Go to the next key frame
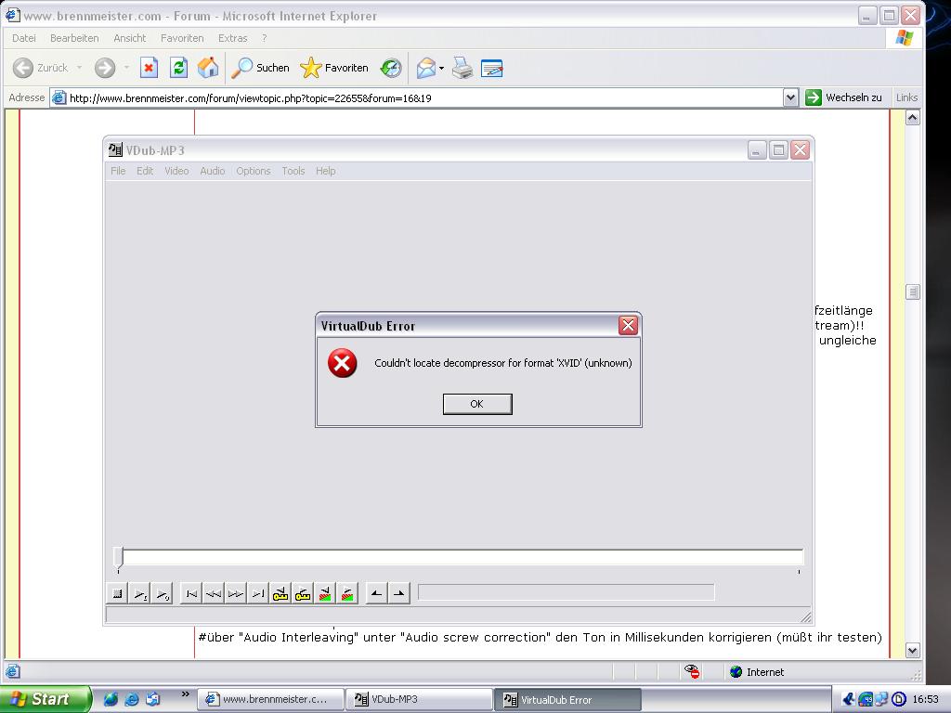Viewport: 951px width, 713px height. coord(303,593)
